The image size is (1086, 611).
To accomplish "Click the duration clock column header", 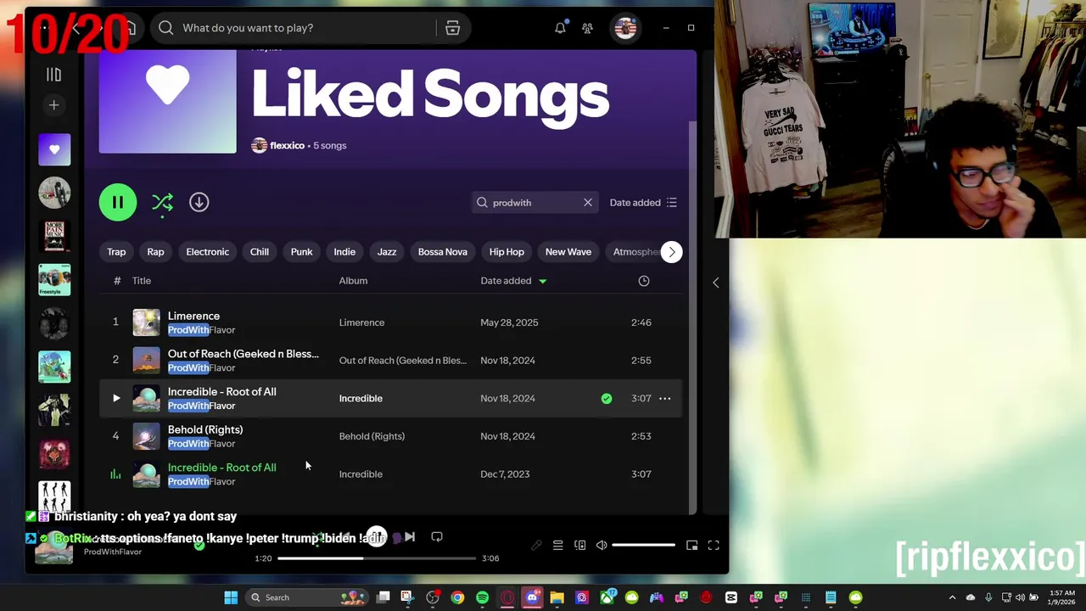I will click(x=644, y=281).
